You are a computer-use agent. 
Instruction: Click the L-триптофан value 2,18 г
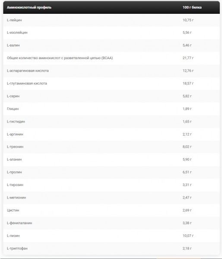(187, 249)
